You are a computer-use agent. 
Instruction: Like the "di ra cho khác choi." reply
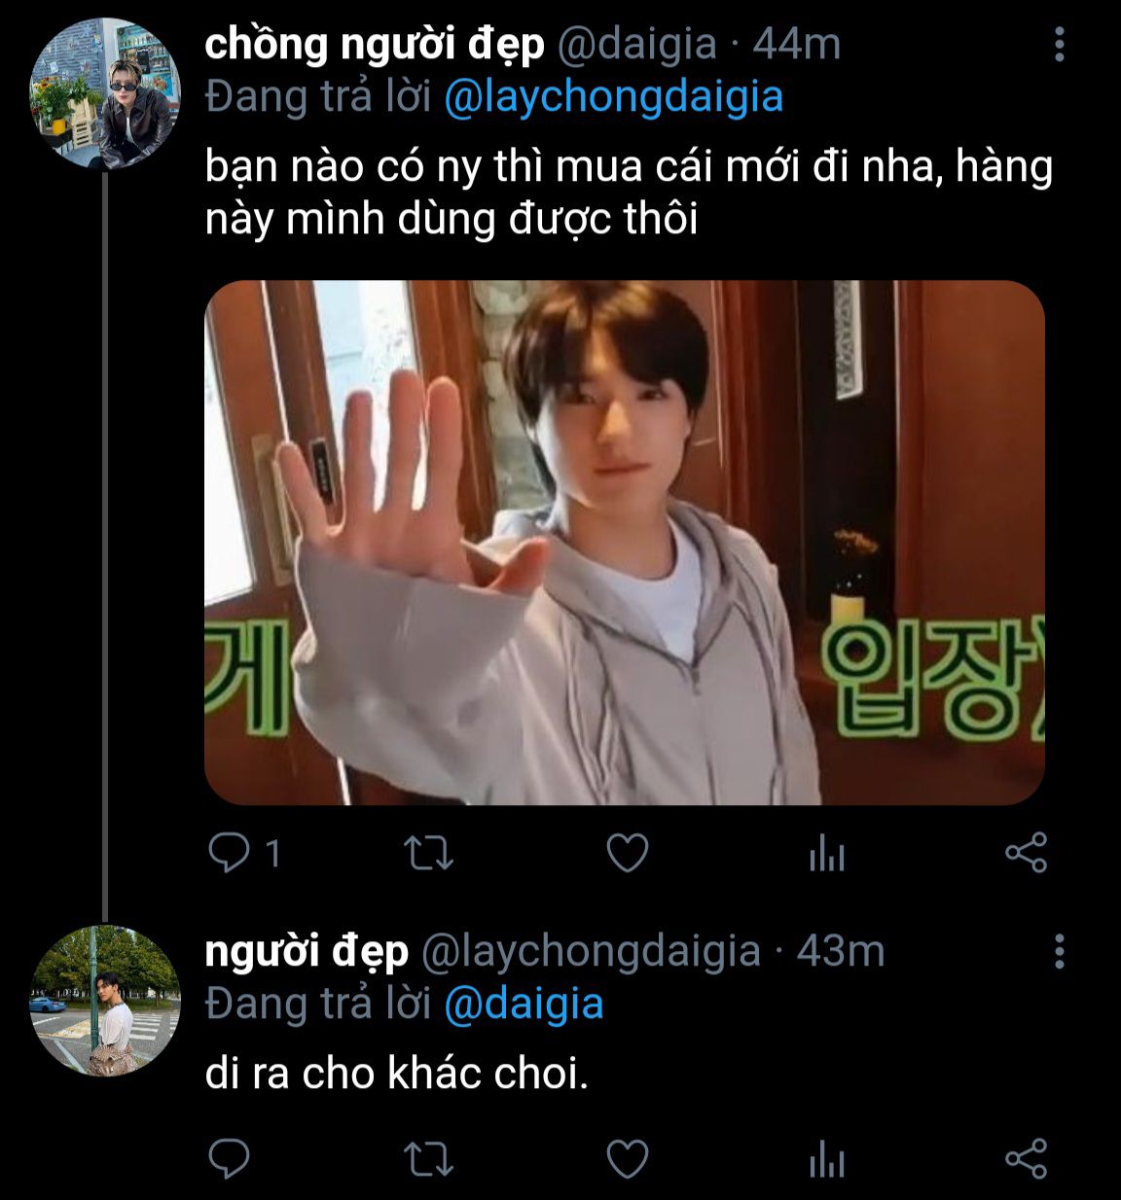point(627,1159)
